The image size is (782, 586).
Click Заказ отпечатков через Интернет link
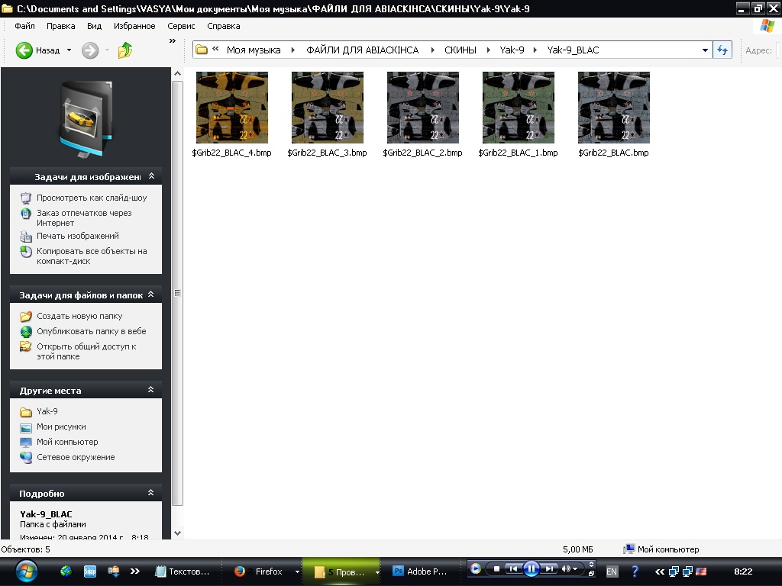84,217
